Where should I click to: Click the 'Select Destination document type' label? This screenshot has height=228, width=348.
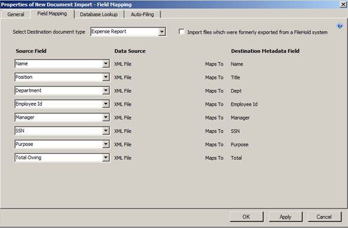(x=49, y=32)
